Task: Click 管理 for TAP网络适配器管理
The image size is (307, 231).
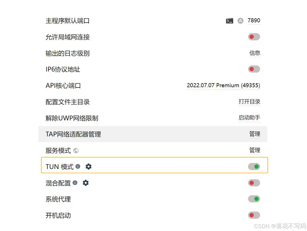Action: (x=255, y=134)
